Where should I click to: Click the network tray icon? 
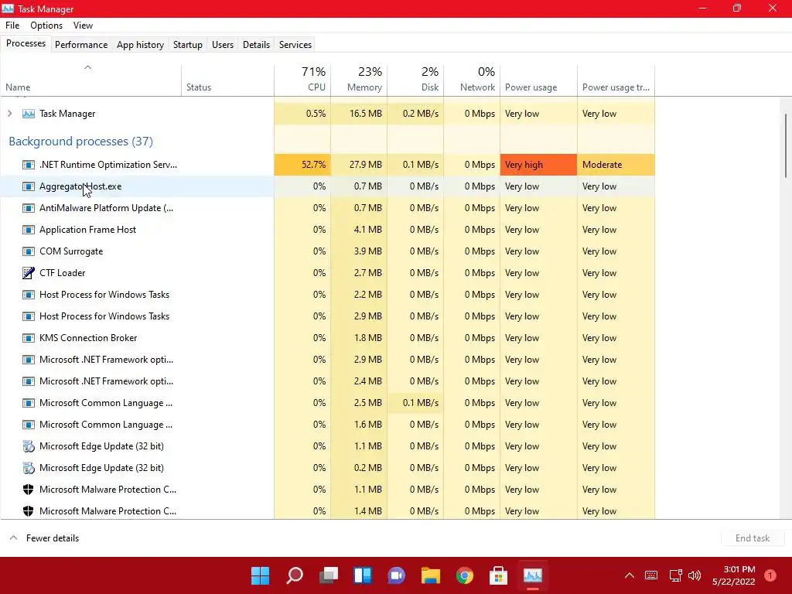[x=676, y=575]
